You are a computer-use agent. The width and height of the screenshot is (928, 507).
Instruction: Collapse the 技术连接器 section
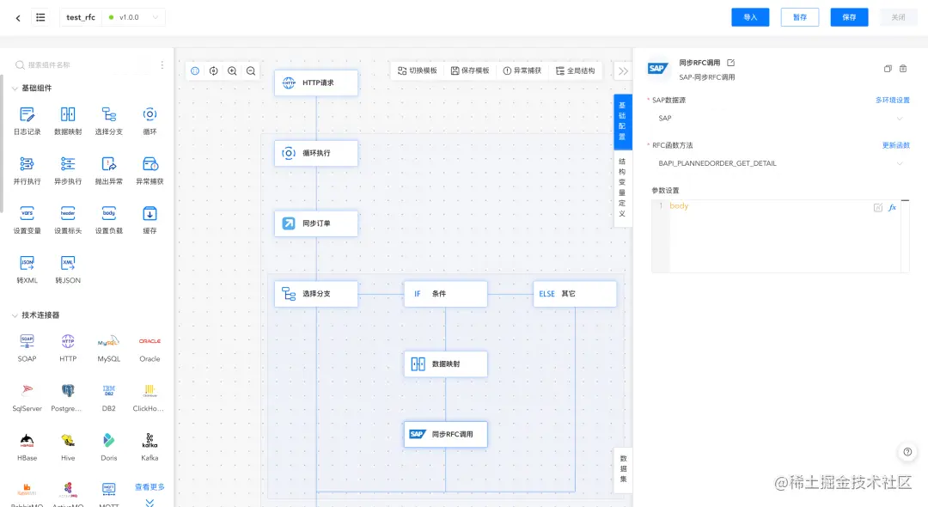(15, 315)
